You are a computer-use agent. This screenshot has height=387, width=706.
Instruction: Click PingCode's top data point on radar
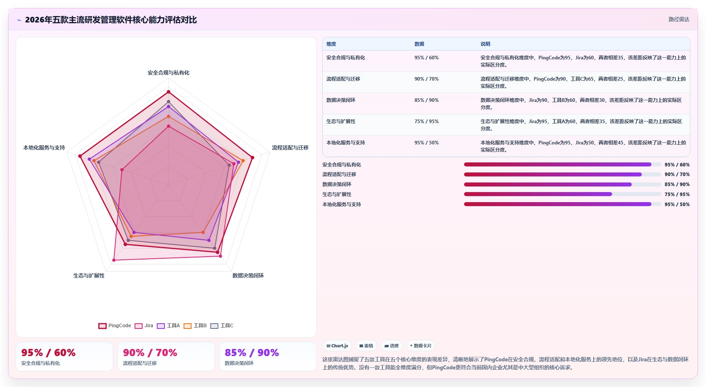click(169, 92)
